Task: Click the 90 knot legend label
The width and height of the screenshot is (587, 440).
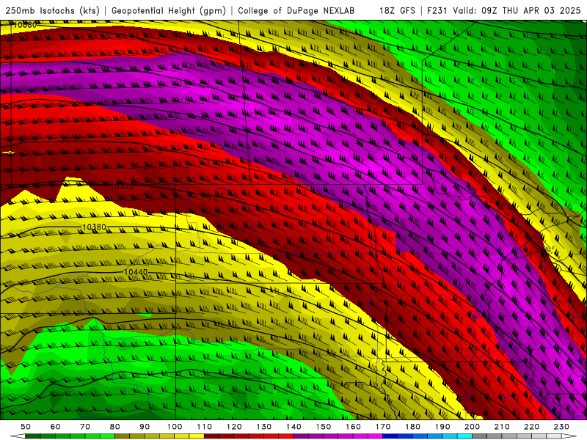Action: pyautogui.click(x=145, y=427)
